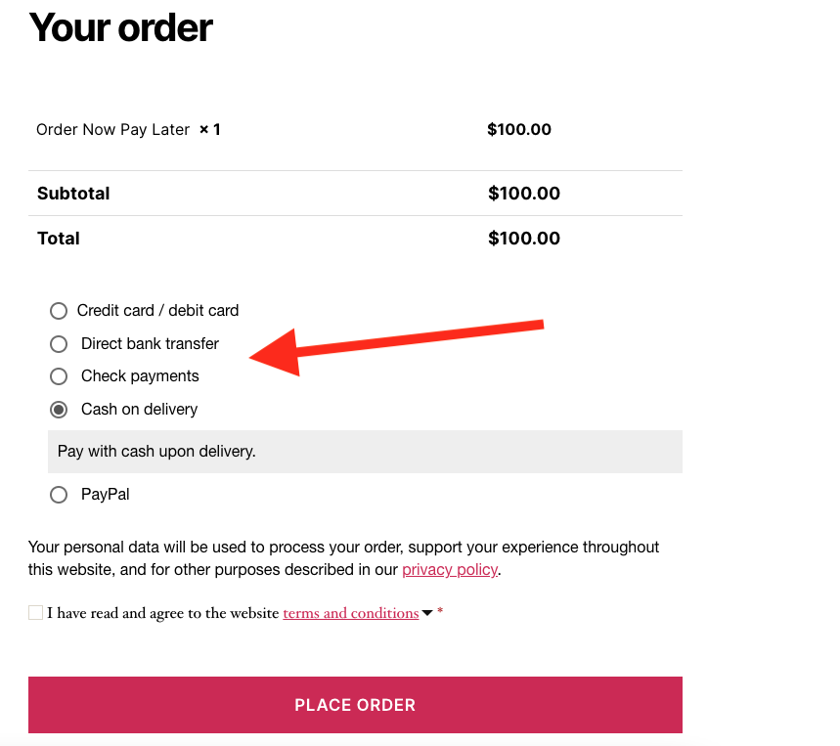Click the Total amount $100.00
This screenshot has width=840, height=746.
click(x=524, y=239)
